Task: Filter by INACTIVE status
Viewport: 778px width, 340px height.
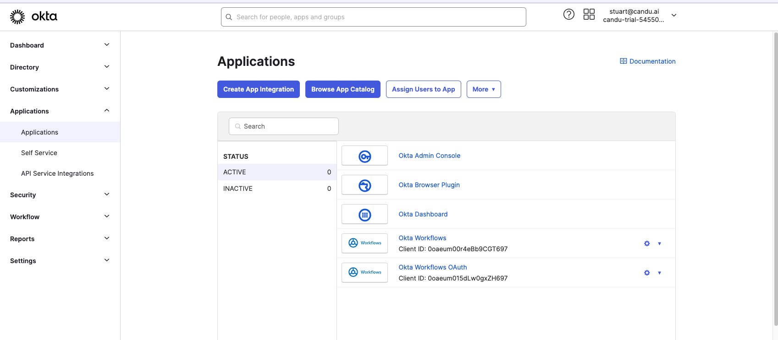Action: click(277, 189)
